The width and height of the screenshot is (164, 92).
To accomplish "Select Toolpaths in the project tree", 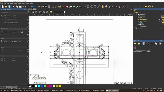I will tap(143, 26).
